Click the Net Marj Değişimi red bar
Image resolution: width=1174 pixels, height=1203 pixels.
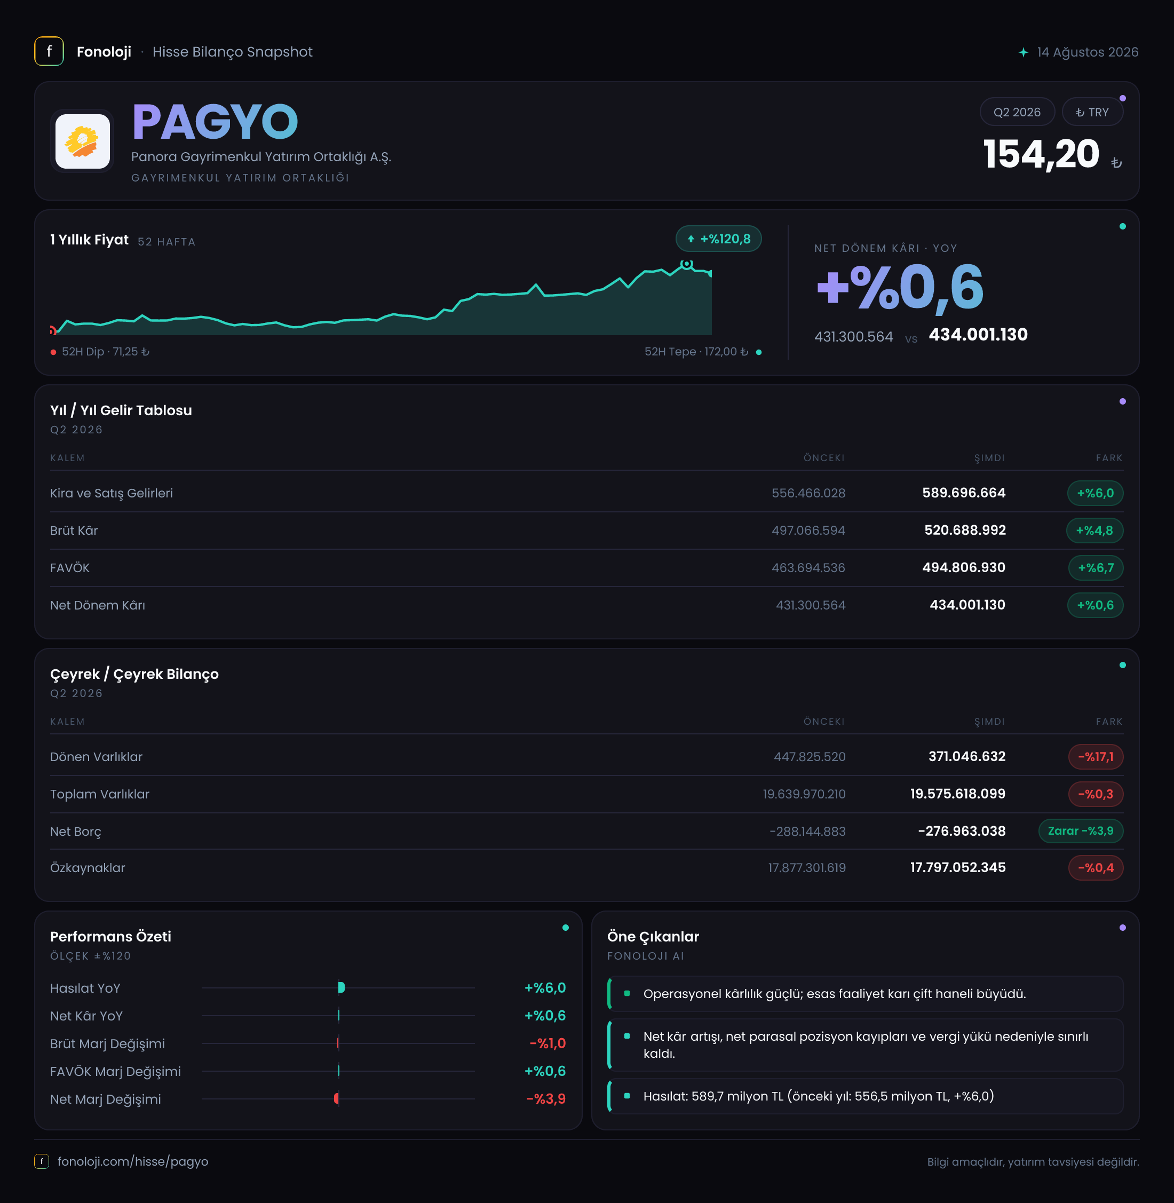(x=336, y=1098)
